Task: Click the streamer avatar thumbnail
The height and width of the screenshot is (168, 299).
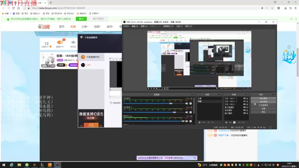Action: coord(48,60)
